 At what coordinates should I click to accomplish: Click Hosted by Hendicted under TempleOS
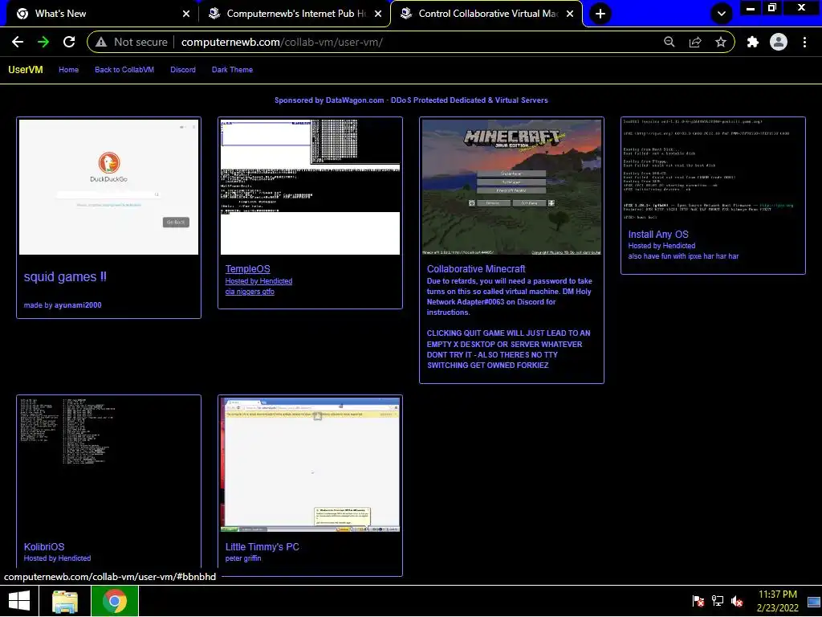[x=258, y=281]
